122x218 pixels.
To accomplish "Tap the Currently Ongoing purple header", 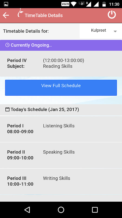I will tap(61, 45).
